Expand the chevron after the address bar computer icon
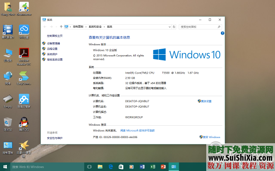The height and width of the screenshot is (171, 275). point(70,27)
